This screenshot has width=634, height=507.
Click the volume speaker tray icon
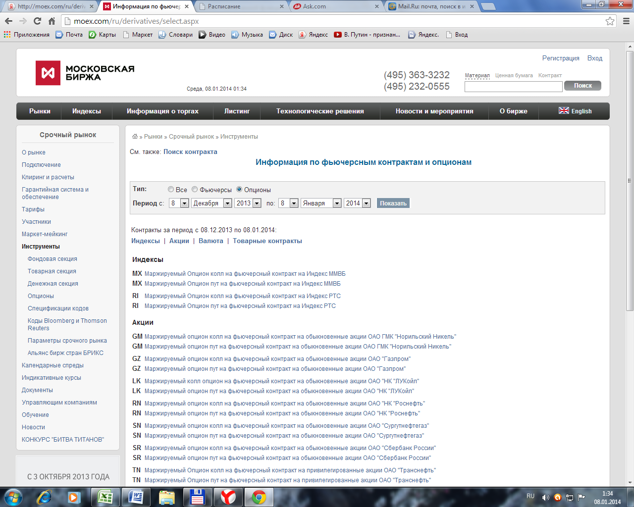[x=545, y=497]
